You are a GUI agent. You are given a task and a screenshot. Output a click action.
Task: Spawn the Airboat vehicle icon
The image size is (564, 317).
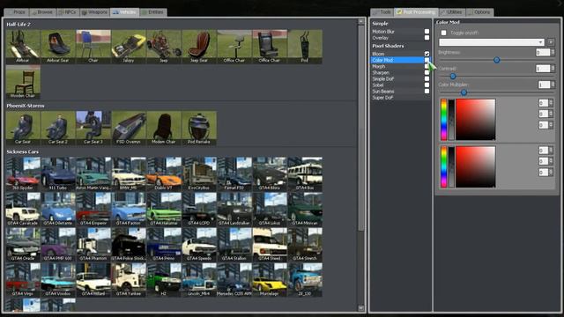[23, 47]
